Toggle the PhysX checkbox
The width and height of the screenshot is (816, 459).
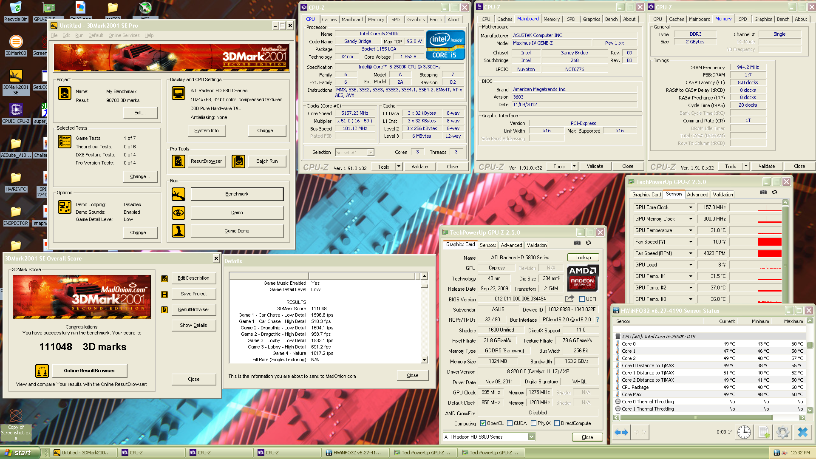click(533, 423)
